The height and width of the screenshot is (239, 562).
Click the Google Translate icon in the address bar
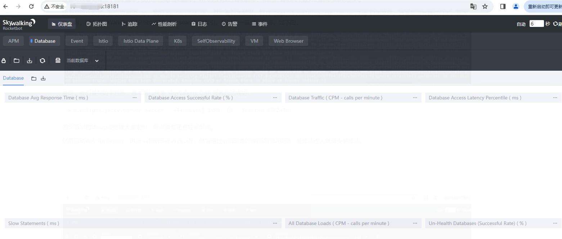pyautogui.click(x=473, y=6)
